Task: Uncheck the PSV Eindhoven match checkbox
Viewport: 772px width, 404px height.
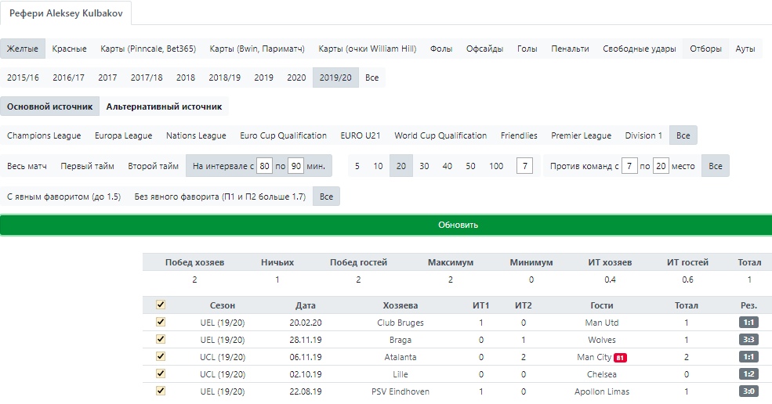Action: click(161, 391)
